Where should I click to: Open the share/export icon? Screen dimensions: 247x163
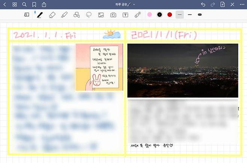point(44,4)
